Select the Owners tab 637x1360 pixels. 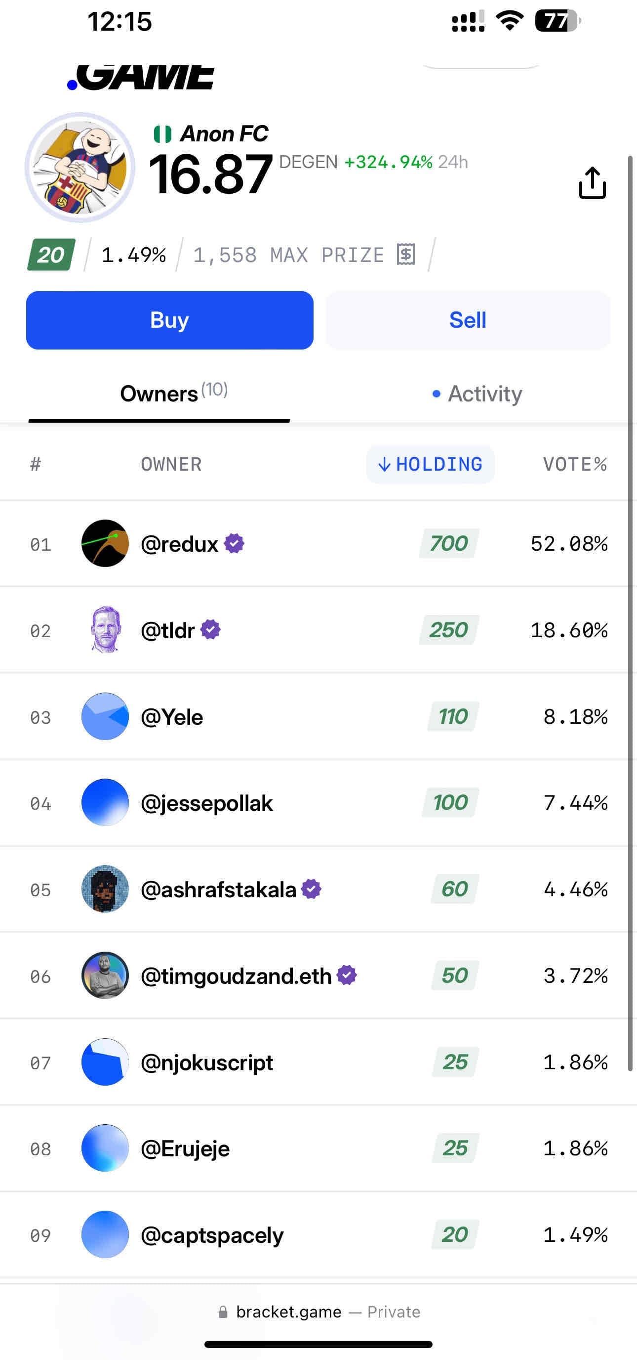tap(159, 394)
